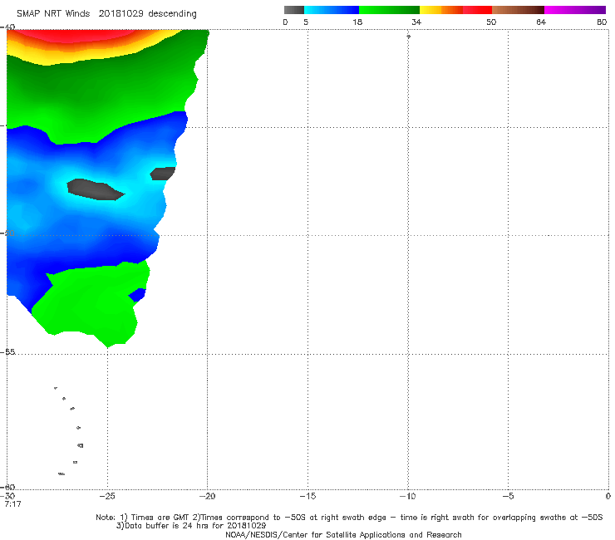
Task: Click the note line beginning "Note: 1) Times are GMT"
Action: (349, 518)
